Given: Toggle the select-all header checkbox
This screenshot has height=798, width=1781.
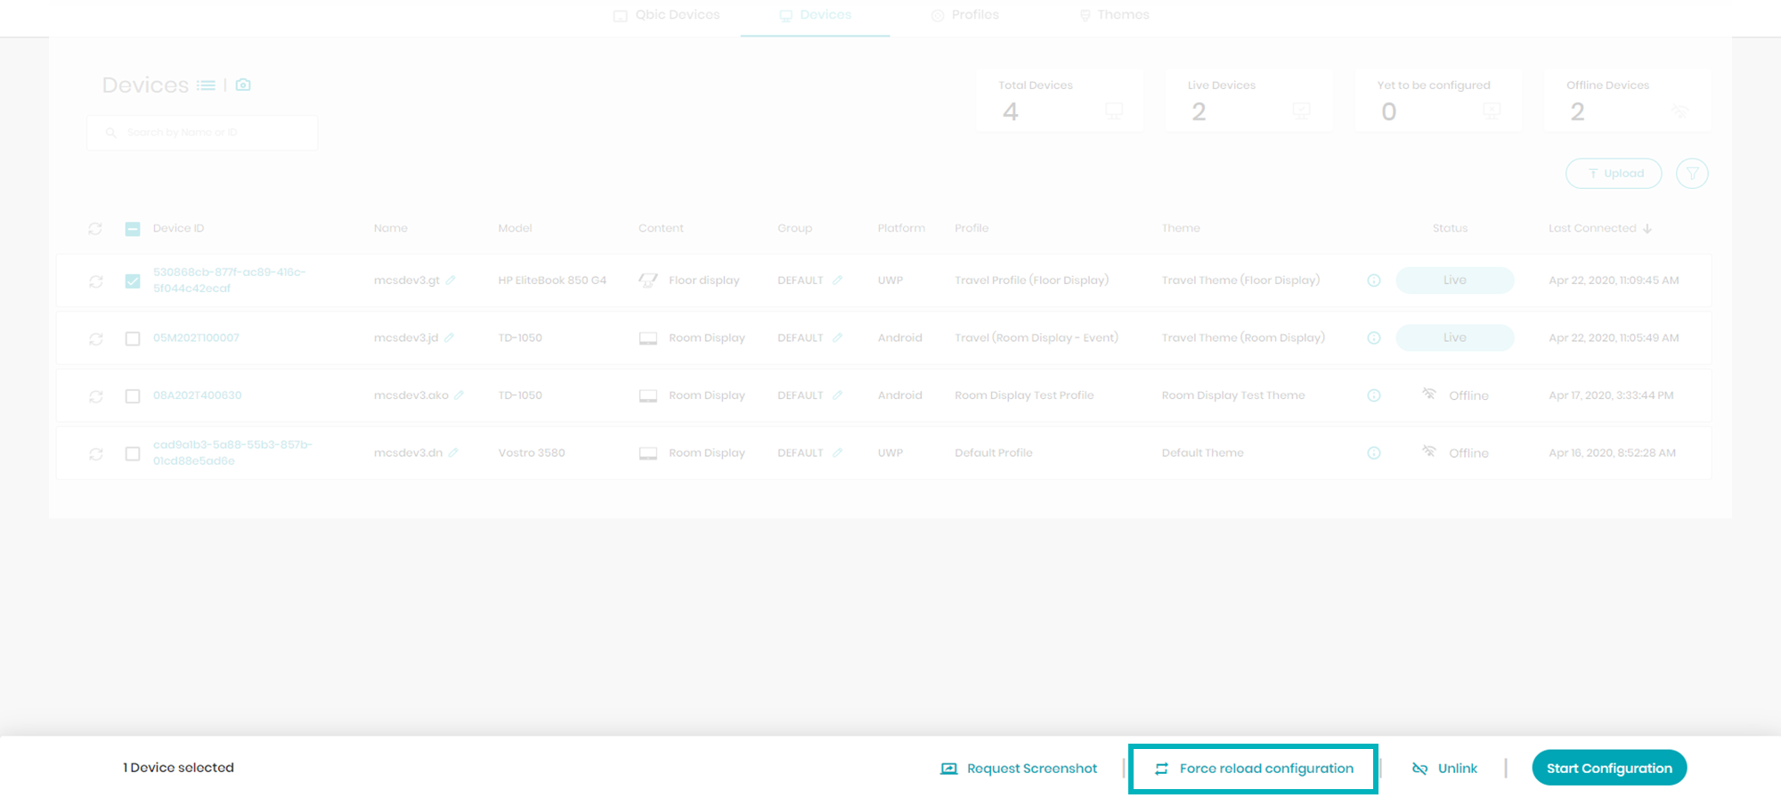Looking at the screenshot, I should click(133, 229).
